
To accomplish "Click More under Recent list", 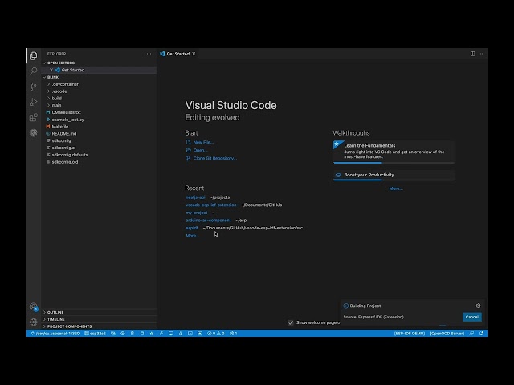I will 192,236.
